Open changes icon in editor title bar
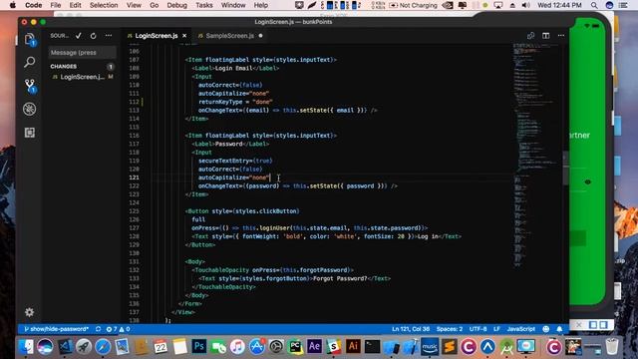 coord(530,36)
